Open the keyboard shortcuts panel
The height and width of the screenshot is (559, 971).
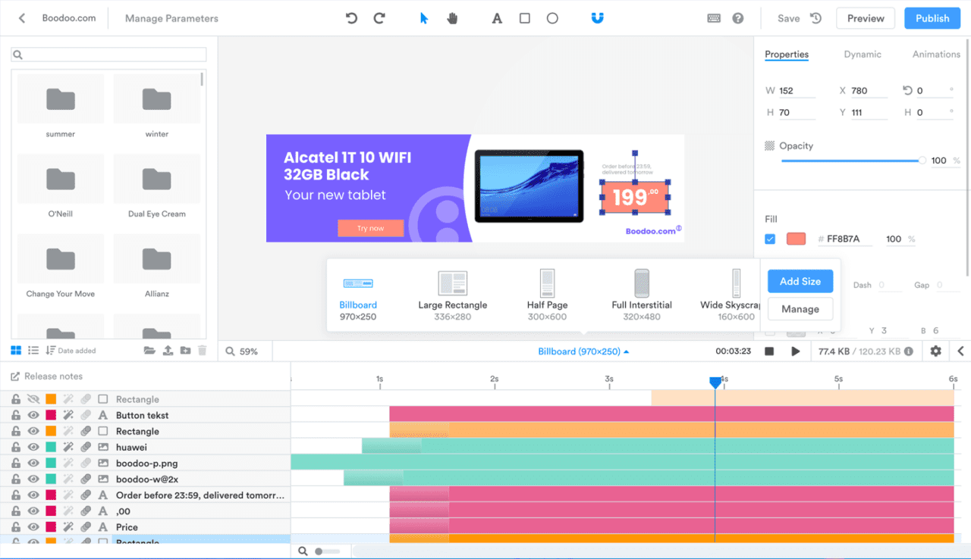[714, 17]
